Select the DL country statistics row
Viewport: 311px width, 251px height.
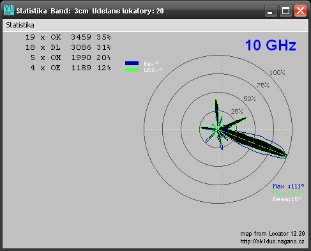click(68, 47)
